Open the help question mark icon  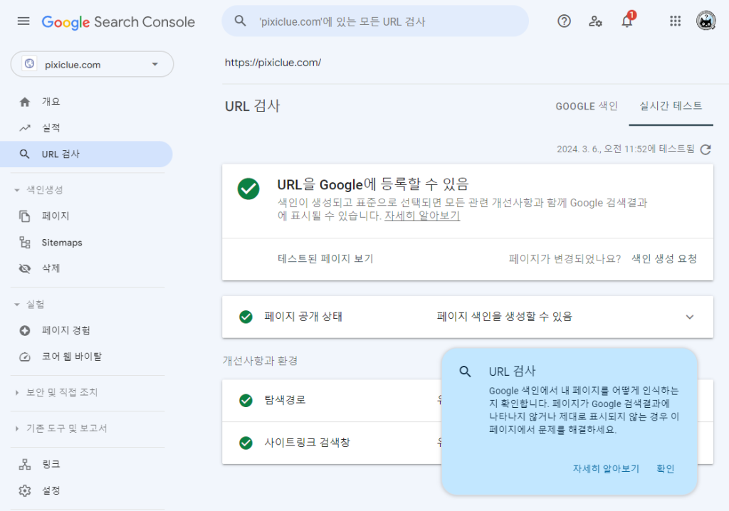pyautogui.click(x=564, y=21)
